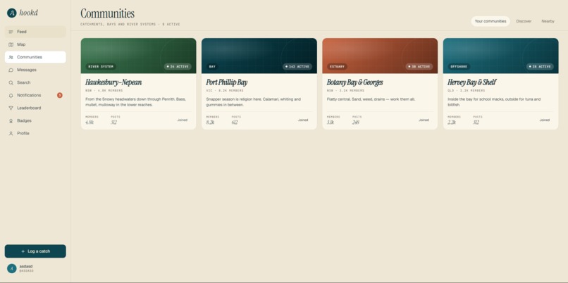Open Notifications in sidebar
The height and width of the screenshot is (283, 568).
(x=35, y=95)
